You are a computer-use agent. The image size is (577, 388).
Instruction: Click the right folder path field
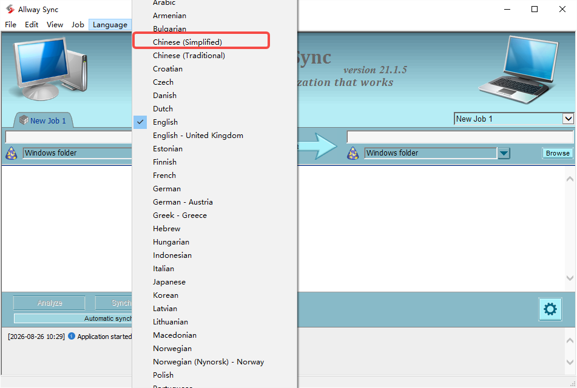[x=460, y=137]
